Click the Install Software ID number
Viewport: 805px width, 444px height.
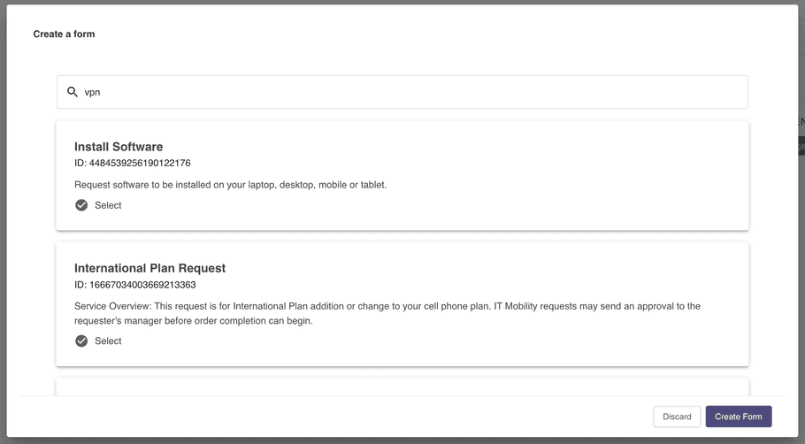coord(140,164)
